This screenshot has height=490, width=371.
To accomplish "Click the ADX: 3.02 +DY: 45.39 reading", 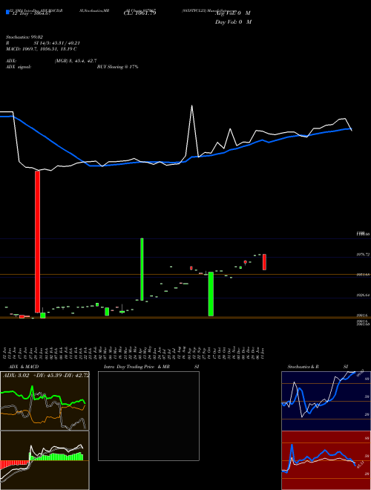I will pyautogui.click(x=45, y=375).
